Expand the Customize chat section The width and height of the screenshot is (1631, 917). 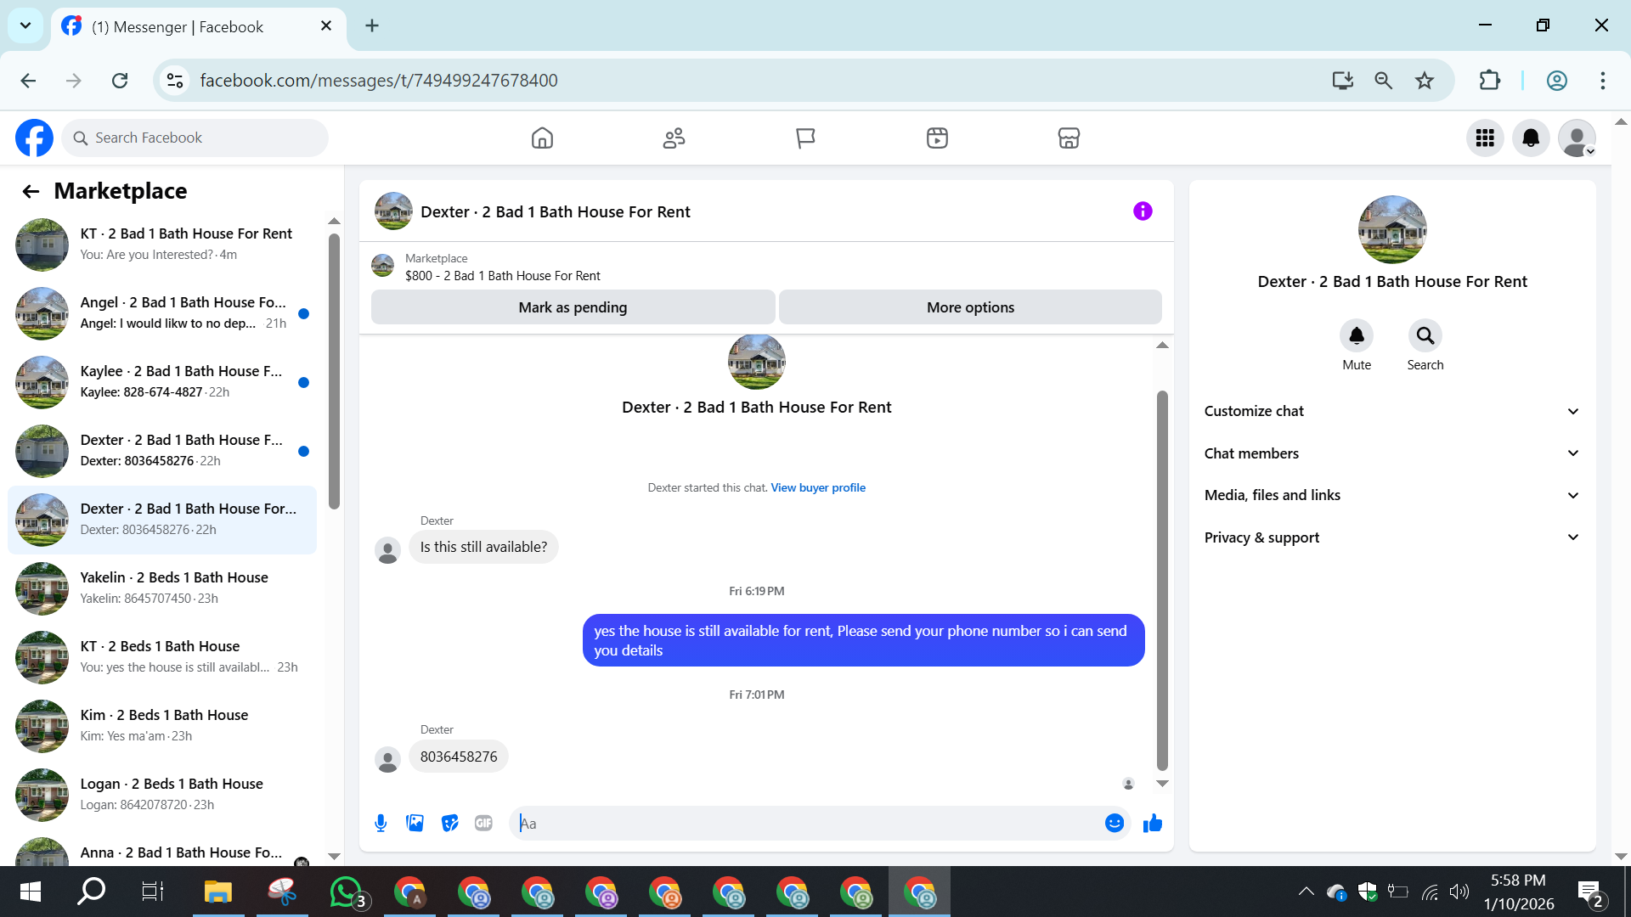coord(1391,411)
